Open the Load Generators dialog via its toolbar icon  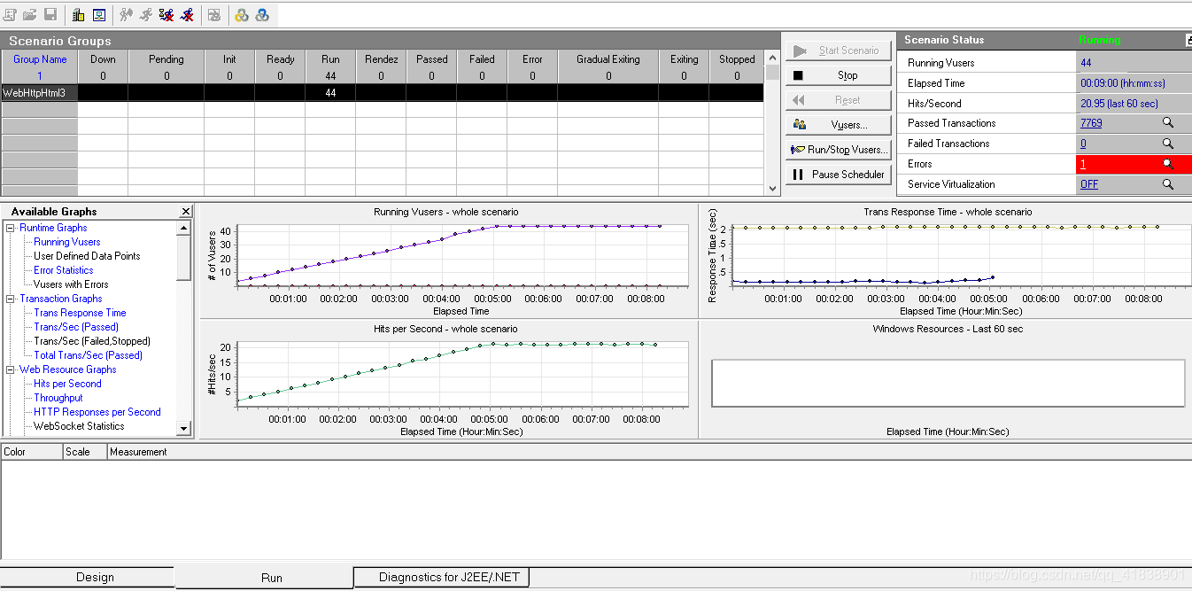(x=99, y=14)
